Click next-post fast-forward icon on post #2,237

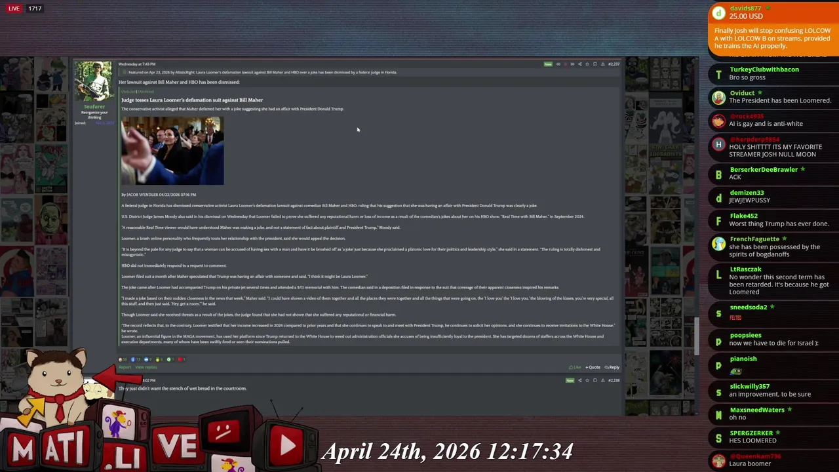(x=572, y=64)
